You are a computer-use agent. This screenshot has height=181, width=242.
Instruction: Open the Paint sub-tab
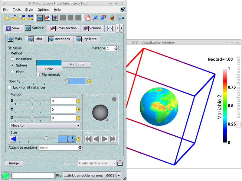(35, 39)
